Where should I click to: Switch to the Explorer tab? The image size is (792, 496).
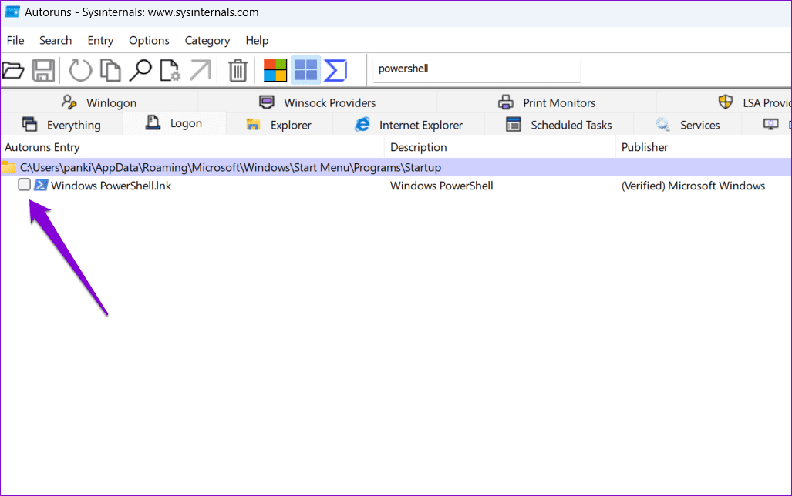279,125
